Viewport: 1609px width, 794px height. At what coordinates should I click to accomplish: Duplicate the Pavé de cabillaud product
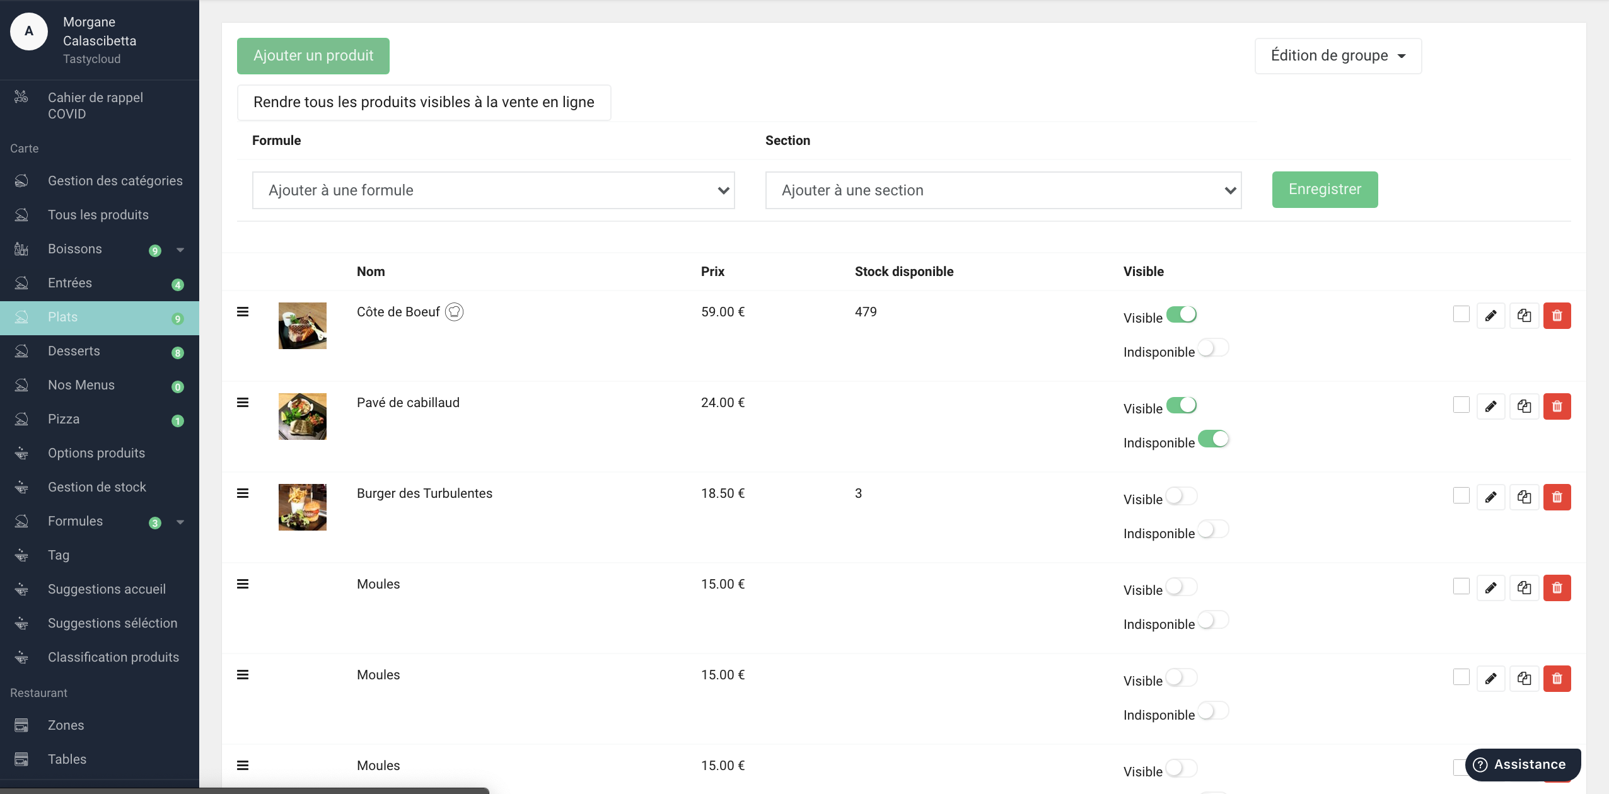point(1524,406)
